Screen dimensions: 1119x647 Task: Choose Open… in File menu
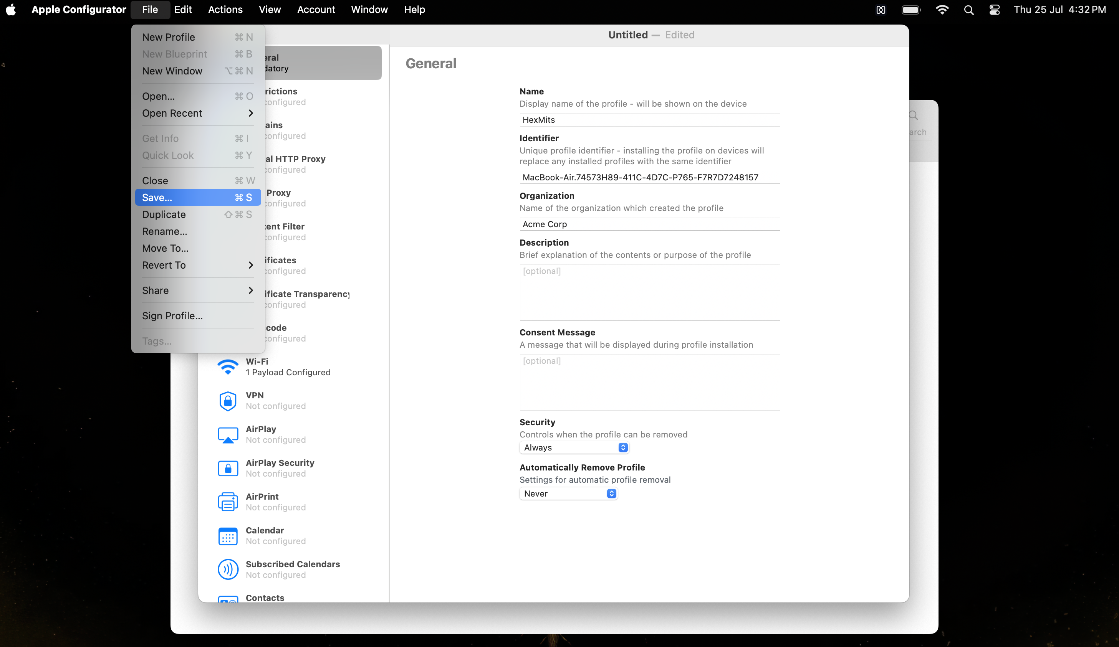pos(198,96)
